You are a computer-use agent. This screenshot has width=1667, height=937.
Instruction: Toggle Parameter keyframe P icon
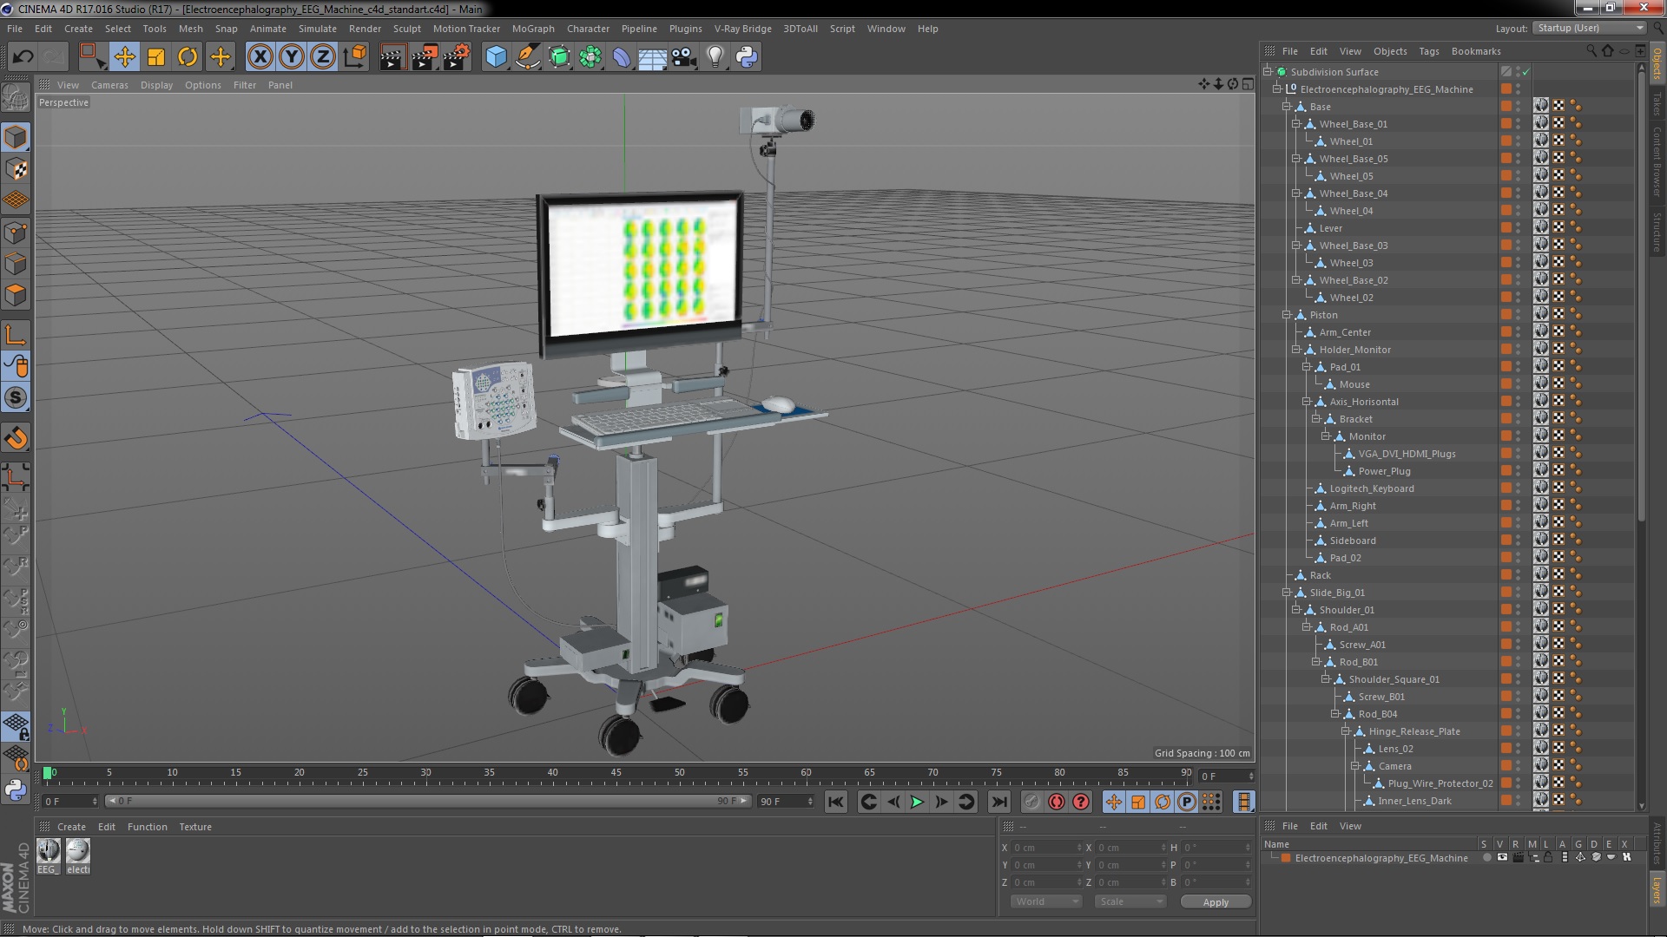1187,803
